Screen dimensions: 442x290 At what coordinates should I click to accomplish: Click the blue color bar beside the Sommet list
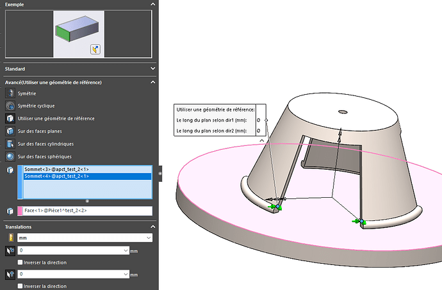coord(20,182)
